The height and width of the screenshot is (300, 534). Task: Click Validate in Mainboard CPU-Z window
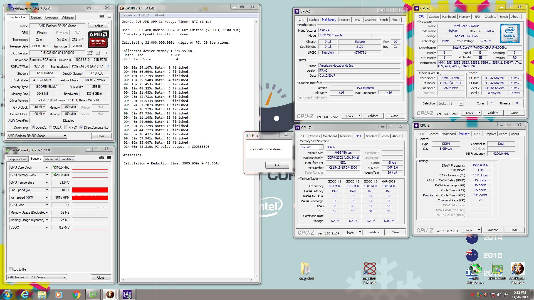373,116
